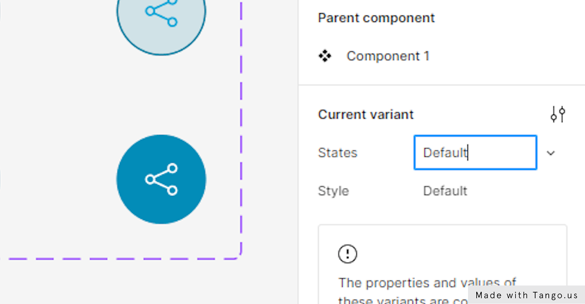Expand the States dropdown chevron
585x304 pixels.
pos(551,153)
